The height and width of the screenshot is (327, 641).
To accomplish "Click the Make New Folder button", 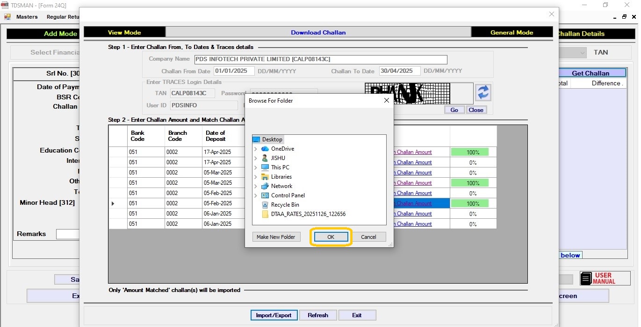I will pos(276,237).
